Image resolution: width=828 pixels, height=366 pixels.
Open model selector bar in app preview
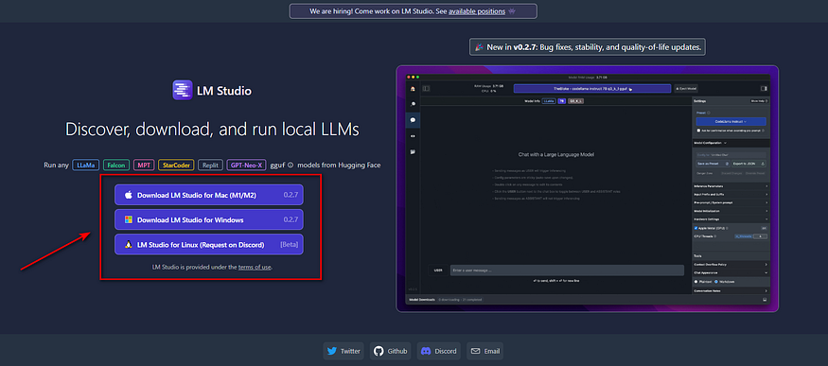coord(592,89)
